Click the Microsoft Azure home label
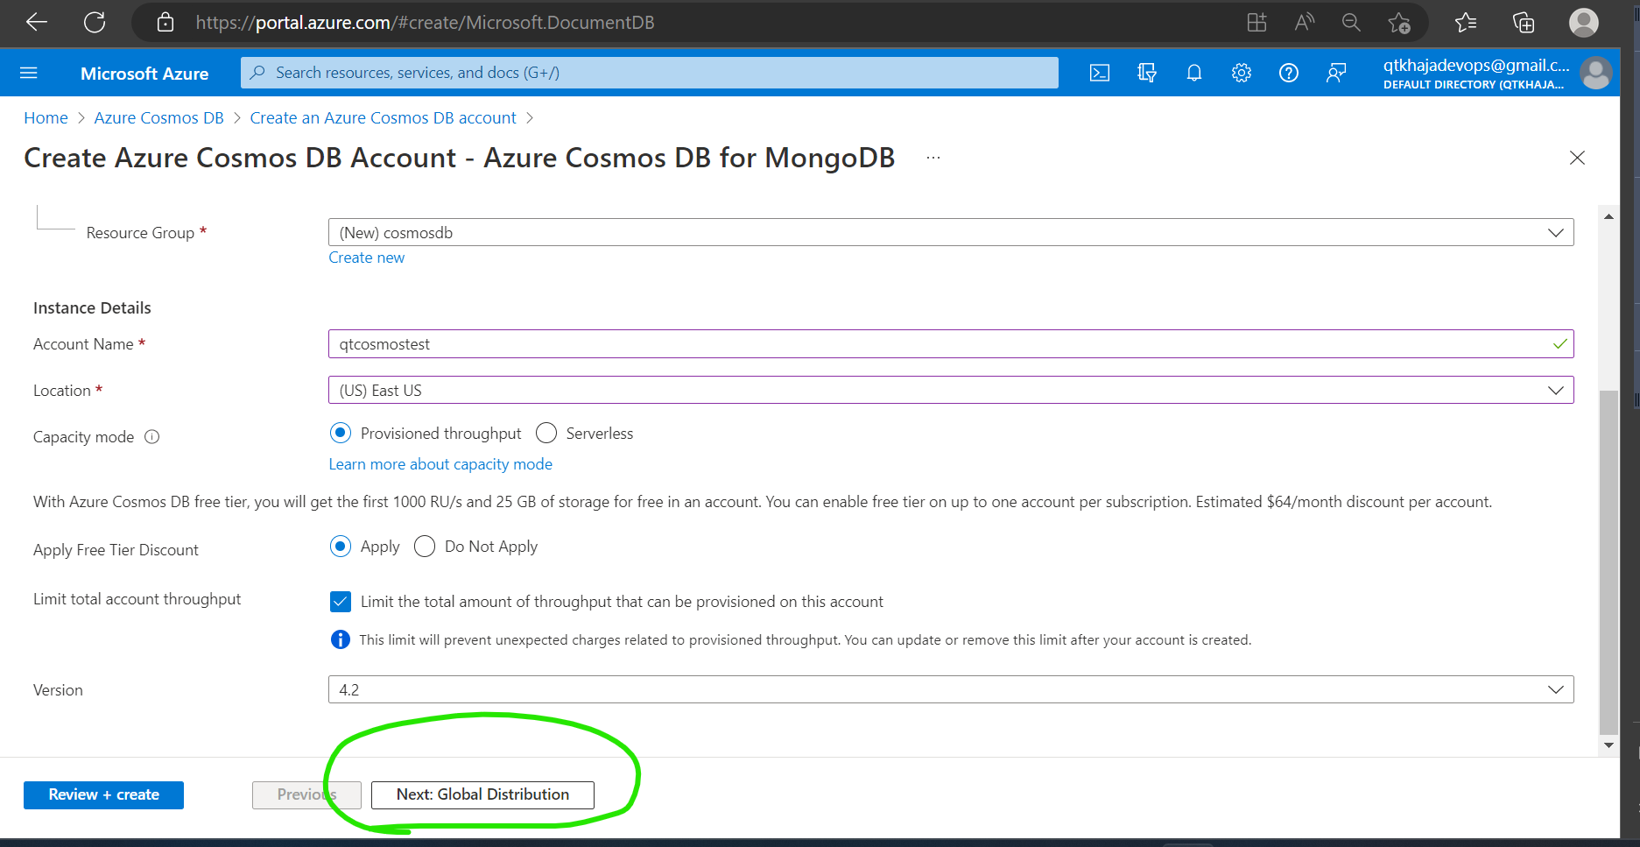The image size is (1640, 847). 144,74
